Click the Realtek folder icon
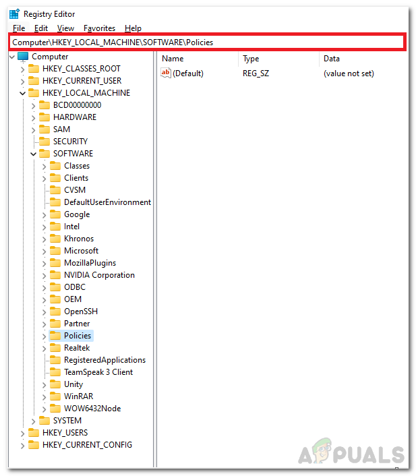 click(x=55, y=348)
